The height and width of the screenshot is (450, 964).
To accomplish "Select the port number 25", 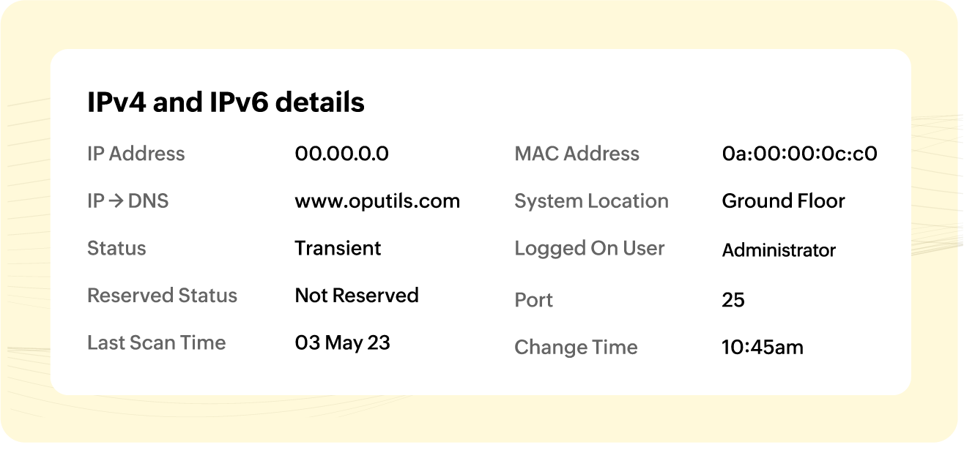I will (733, 300).
